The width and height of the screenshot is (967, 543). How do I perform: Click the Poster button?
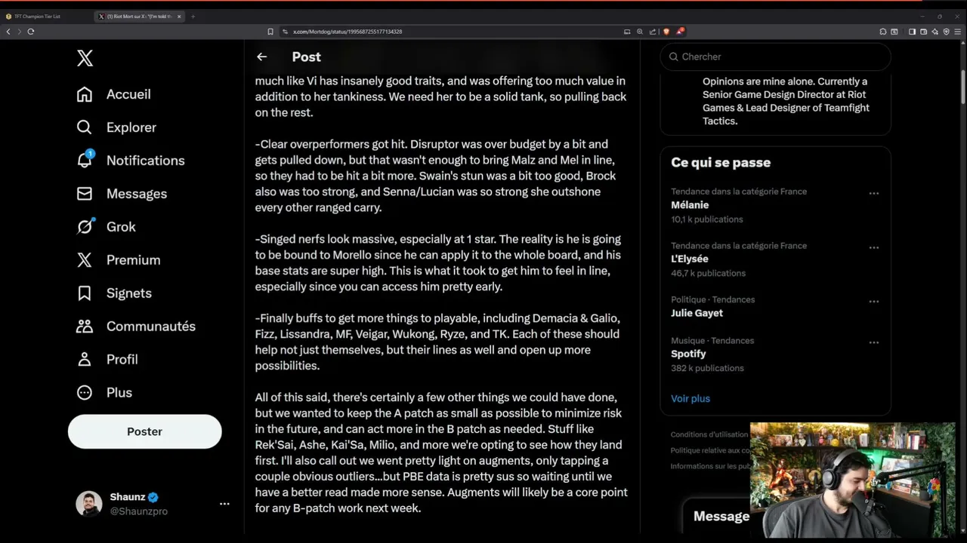[145, 431]
